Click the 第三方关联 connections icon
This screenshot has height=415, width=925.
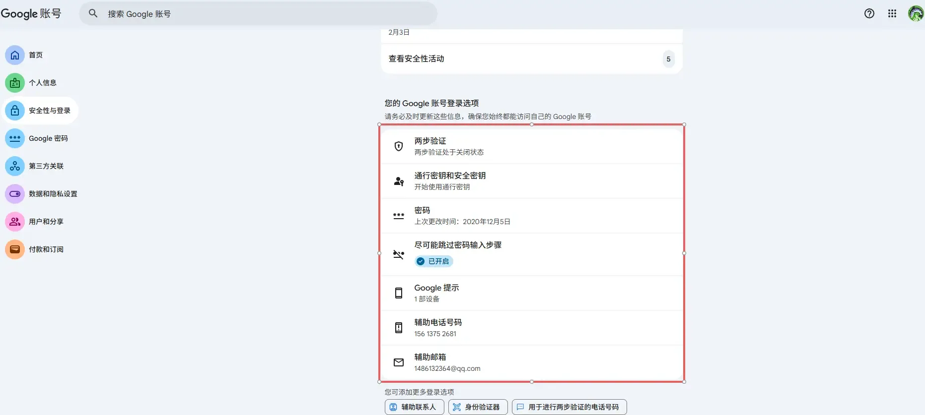pos(15,166)
